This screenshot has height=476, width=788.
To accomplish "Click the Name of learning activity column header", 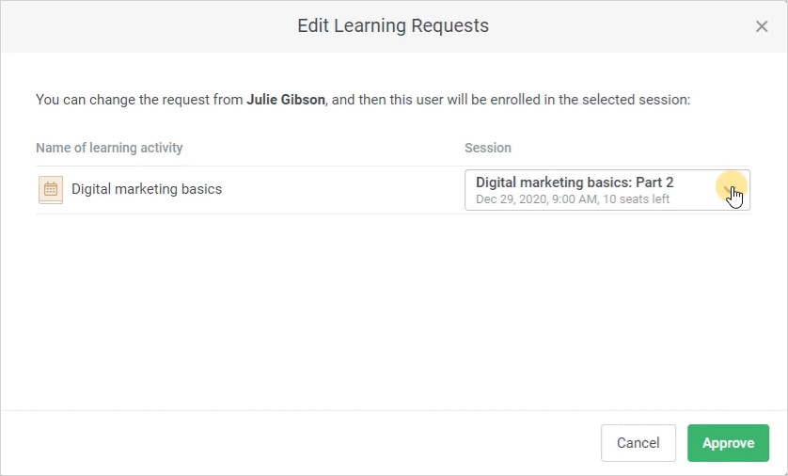I will tap(109, 148).
